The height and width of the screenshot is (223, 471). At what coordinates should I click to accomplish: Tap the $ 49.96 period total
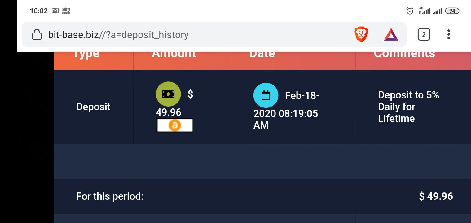click(436, 196)
